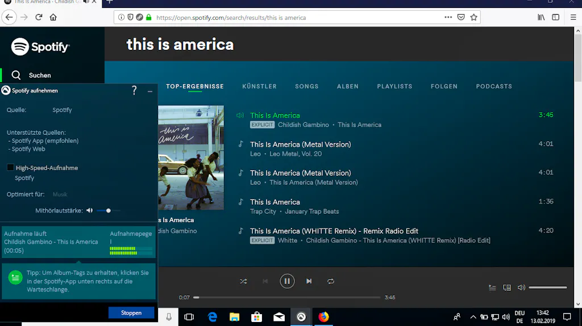Mute the browser tab audio icon
Image resolution: width=582 pixels, height=326 pixels.
coord(86,2)
